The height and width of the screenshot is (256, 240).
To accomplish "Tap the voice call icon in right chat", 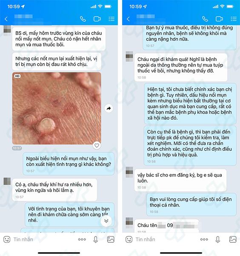I will (205, 19).
